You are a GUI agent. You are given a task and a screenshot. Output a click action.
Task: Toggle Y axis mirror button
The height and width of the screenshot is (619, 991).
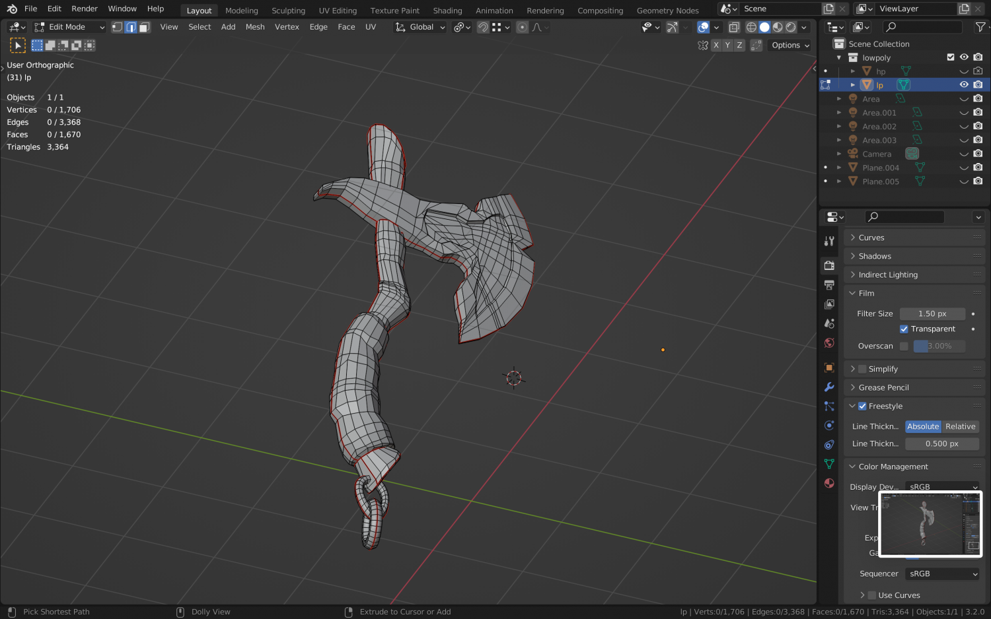pos(727,46)
